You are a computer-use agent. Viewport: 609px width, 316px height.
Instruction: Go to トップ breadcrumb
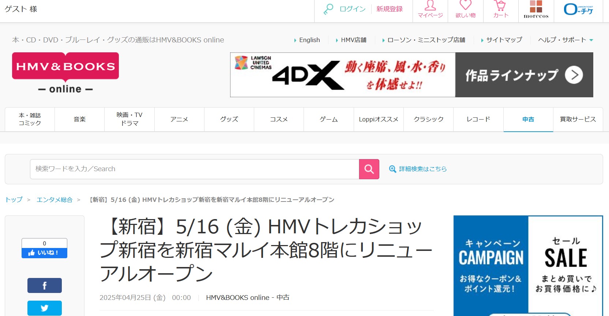click(14, 200)
